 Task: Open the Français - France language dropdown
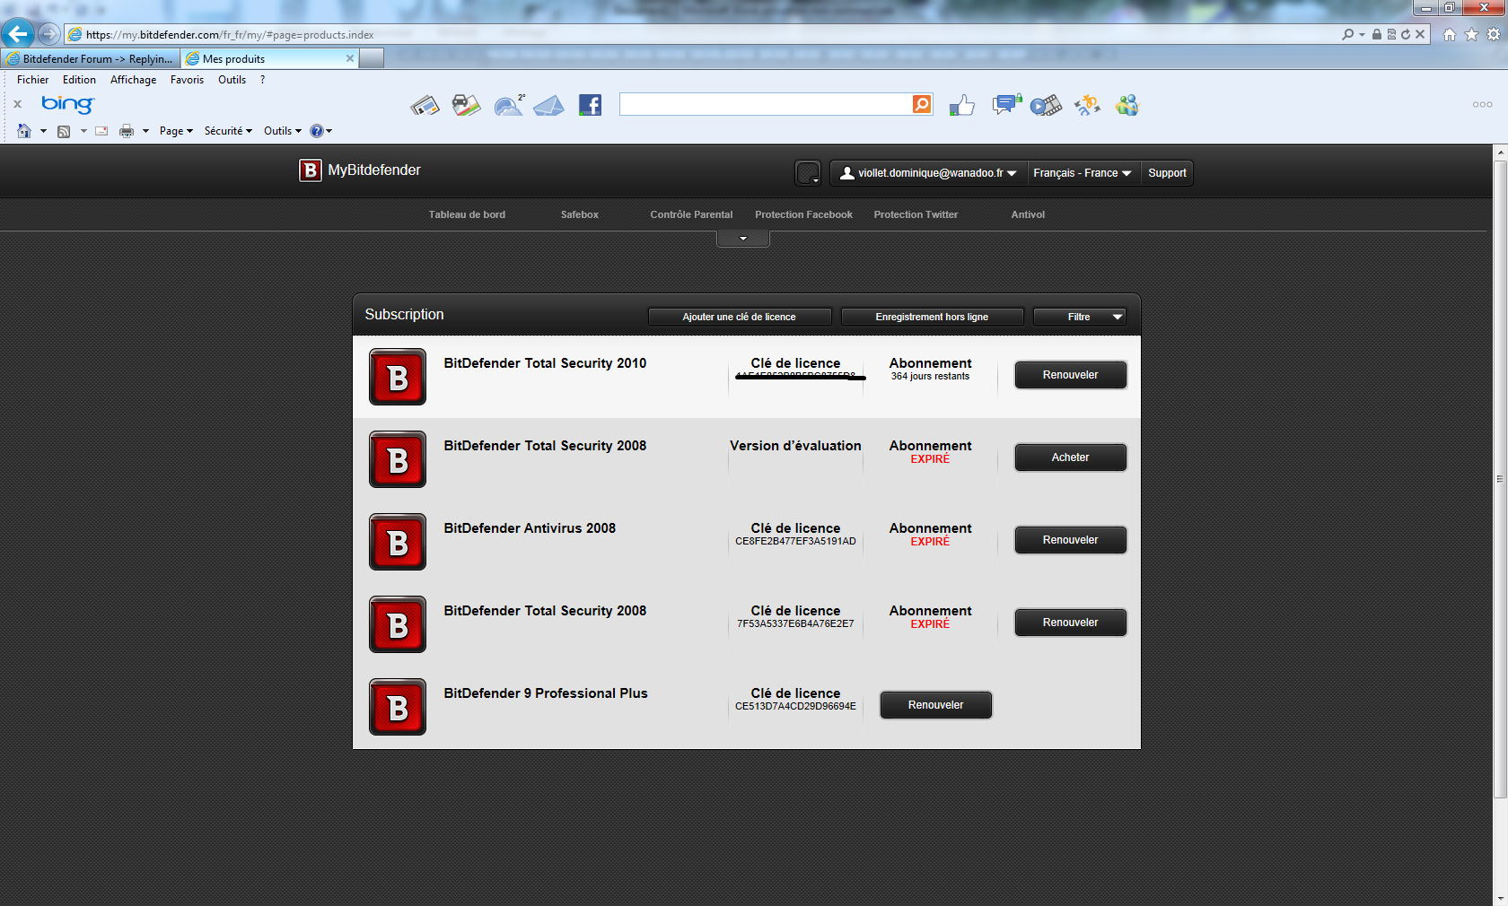pyautogui.click(x=1083, y=173)
